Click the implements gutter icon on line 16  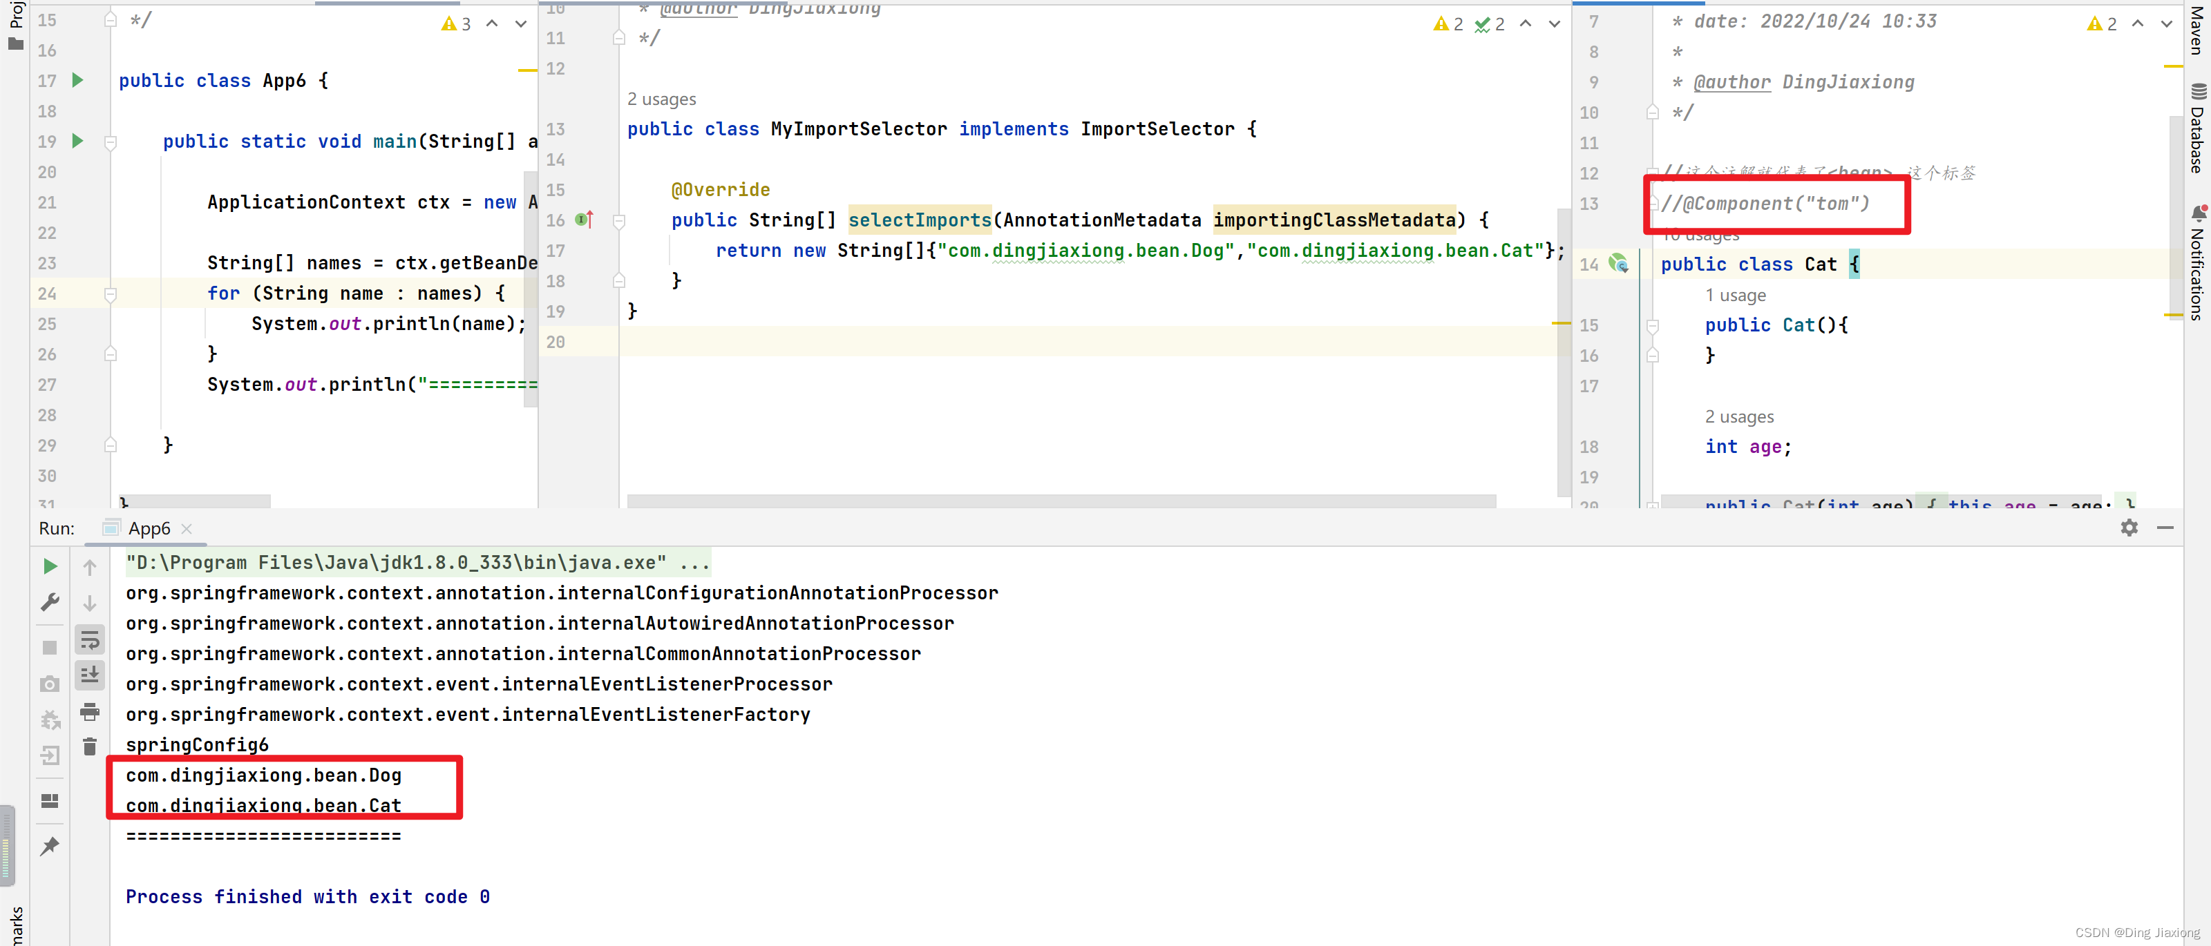(x=585, y=220)
